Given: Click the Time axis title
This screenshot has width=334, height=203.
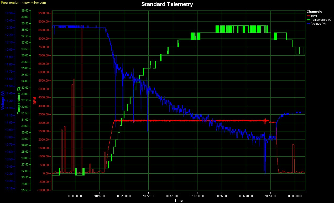Looking at the screenshot, I should [x=179, y=201].
